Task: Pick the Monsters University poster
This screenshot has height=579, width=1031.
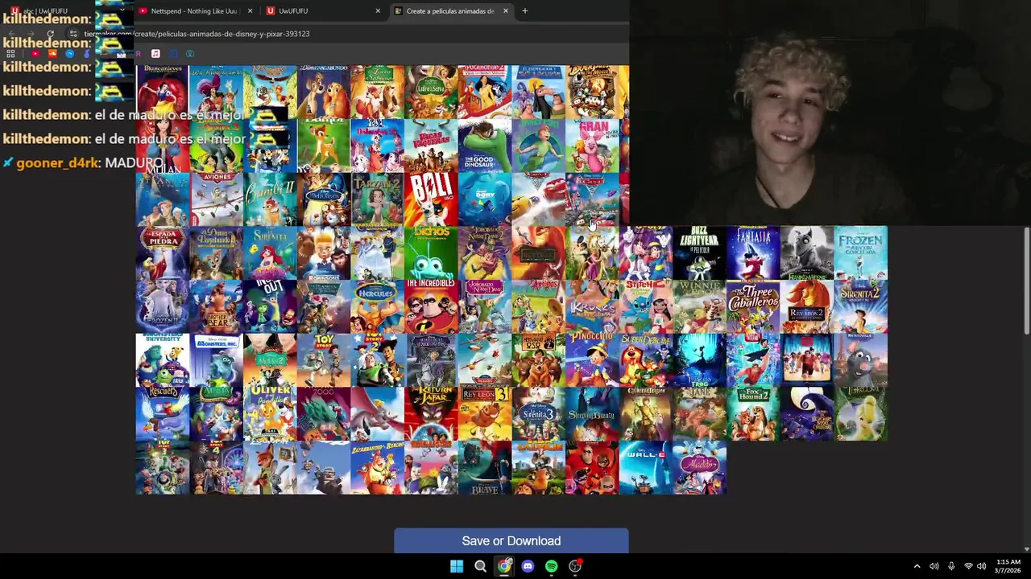Action: 163,360
